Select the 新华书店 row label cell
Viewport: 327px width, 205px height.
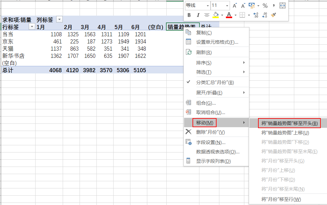click(18, 56)
